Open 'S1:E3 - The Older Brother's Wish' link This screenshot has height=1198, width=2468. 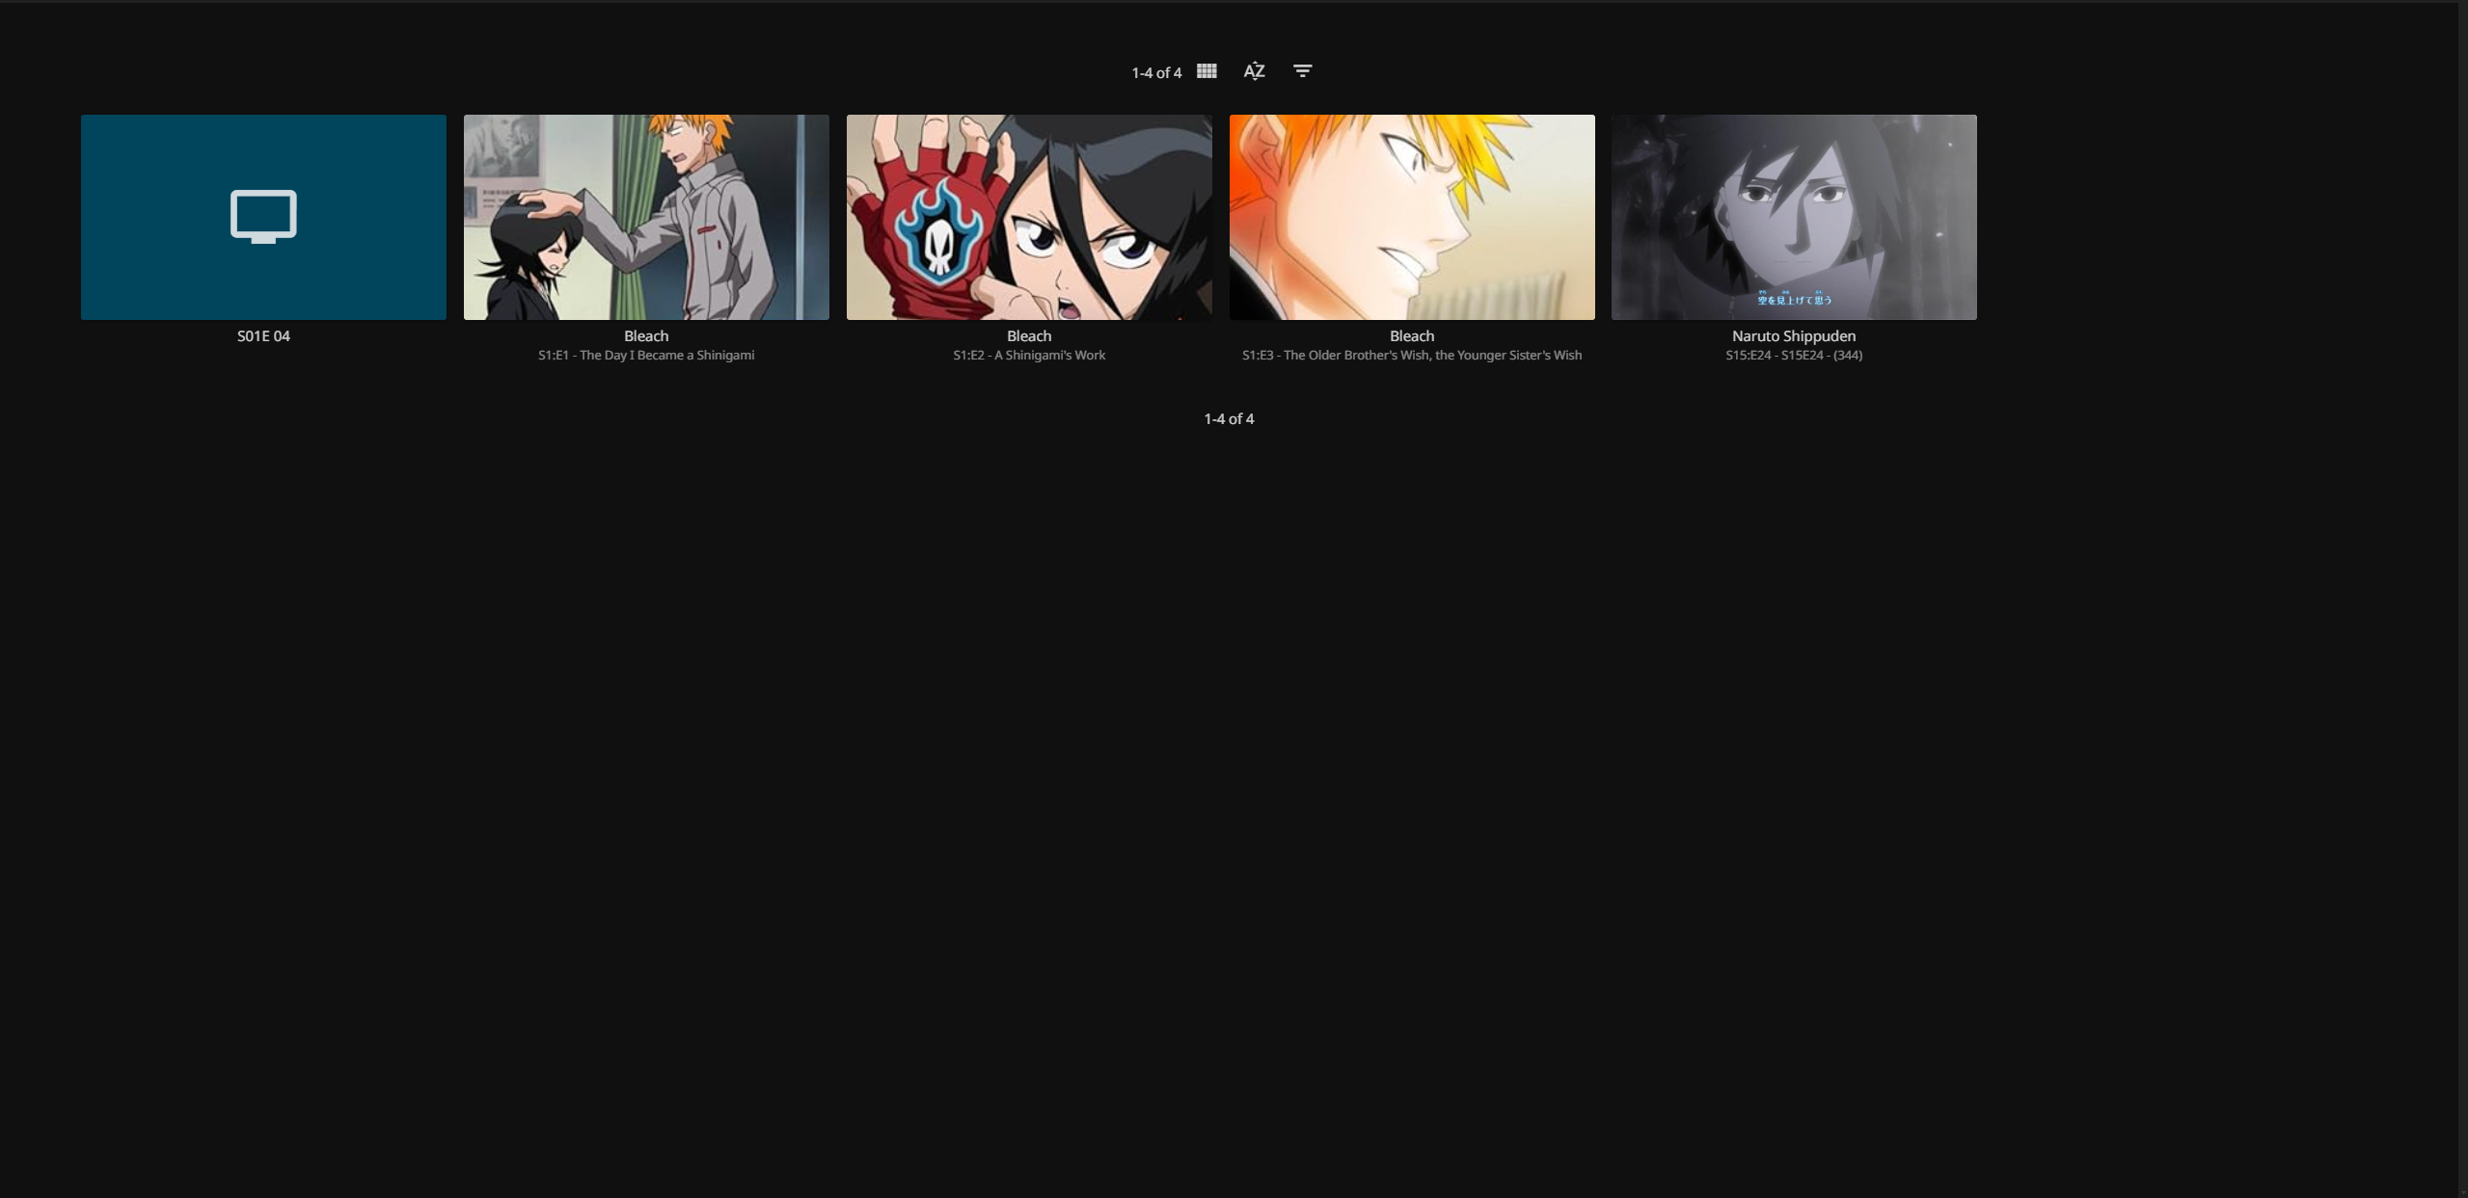[x=1412, y=356]
